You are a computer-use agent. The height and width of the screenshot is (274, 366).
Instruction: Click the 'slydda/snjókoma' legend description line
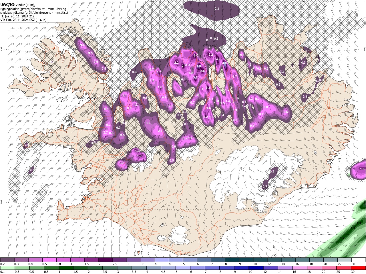tap(34, 13)
